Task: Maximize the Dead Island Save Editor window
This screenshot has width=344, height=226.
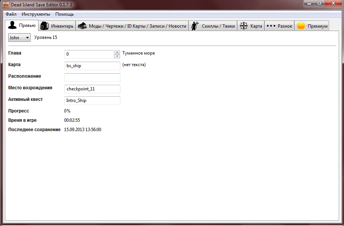Action: pyautogui.click(x=319, y=3)
